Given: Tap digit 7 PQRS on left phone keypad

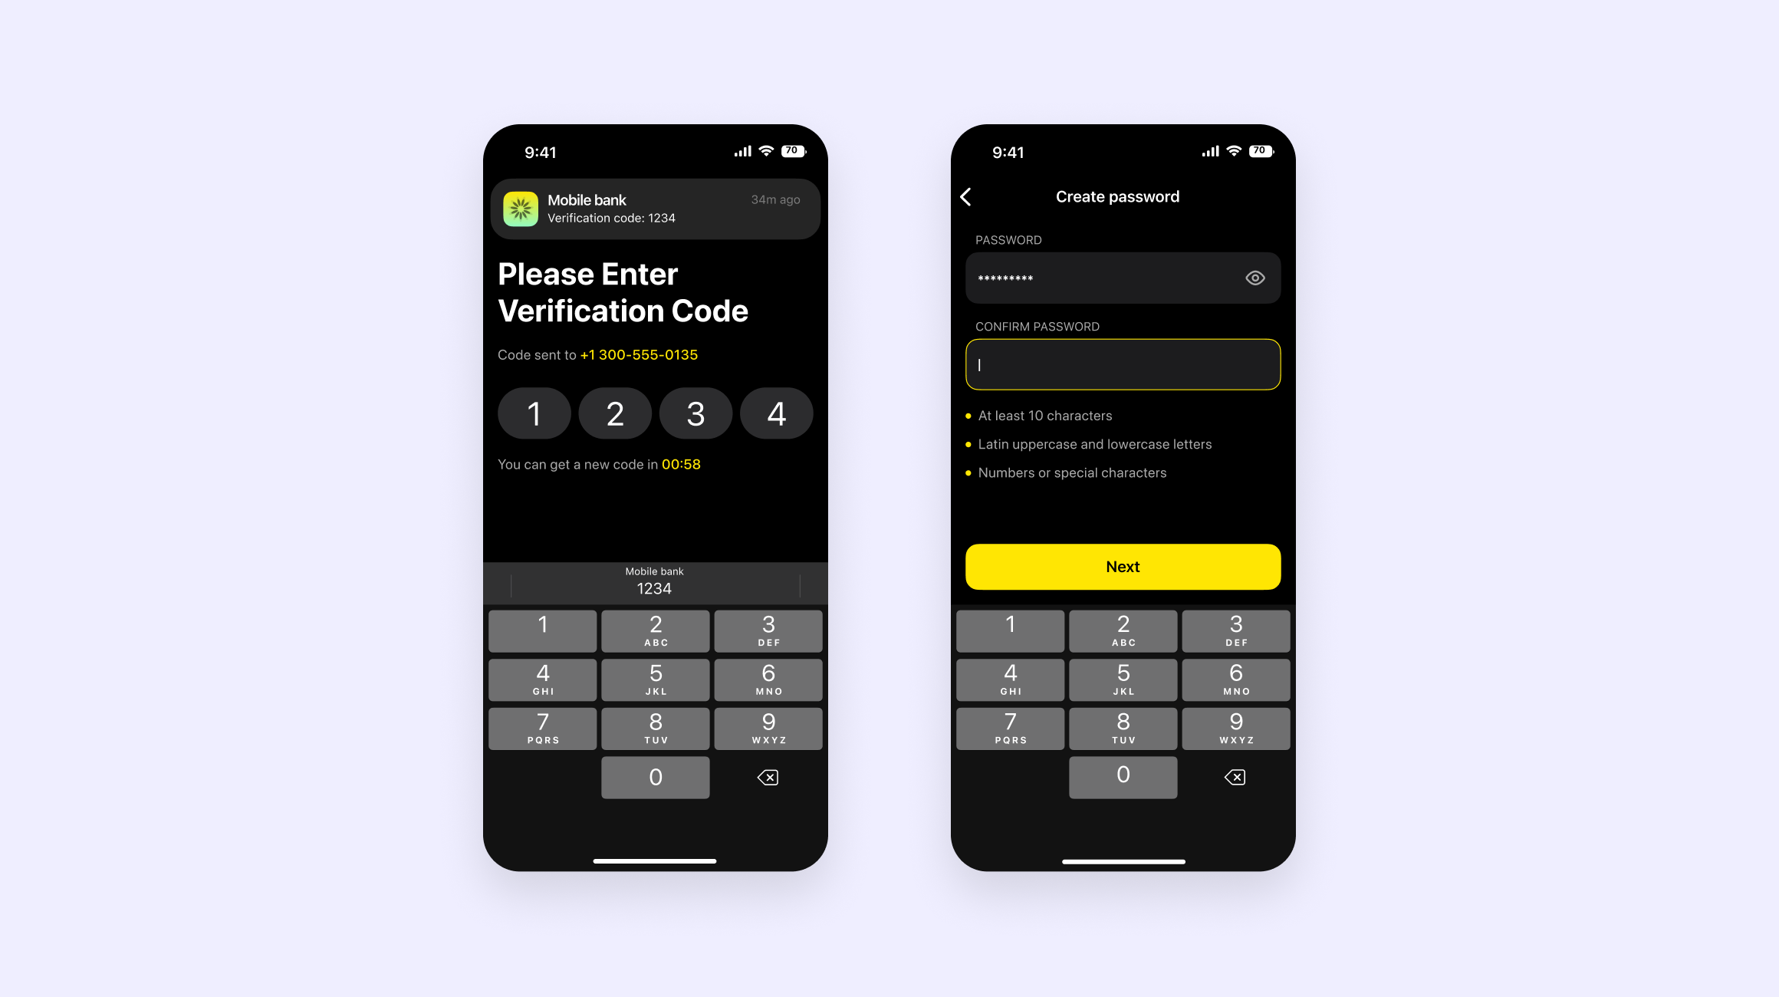Looking at the screenshot, I should [x=542, y=729].
